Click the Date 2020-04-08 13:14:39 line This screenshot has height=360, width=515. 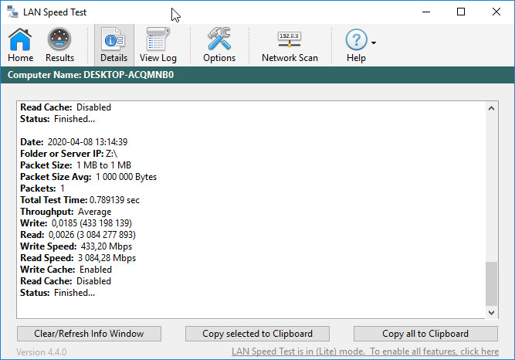click(74, 142)
